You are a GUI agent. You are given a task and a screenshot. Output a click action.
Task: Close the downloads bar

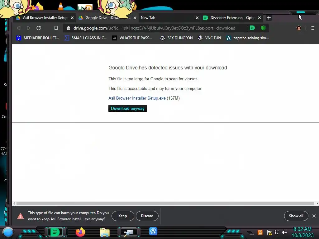[314, 216]
